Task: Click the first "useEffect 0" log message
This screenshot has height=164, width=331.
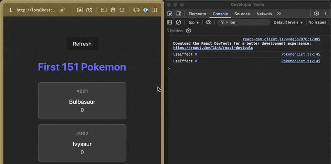Action: pyautogui.click(x=185, y=55)
